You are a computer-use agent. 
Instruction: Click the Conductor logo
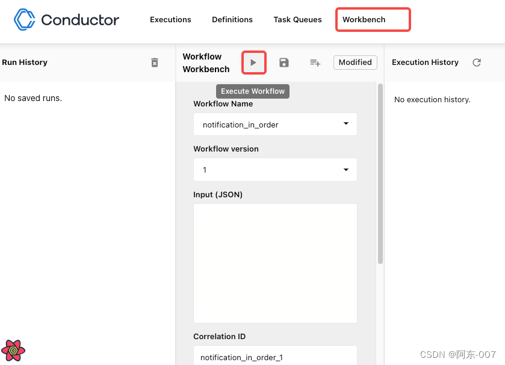click(24, 19)
